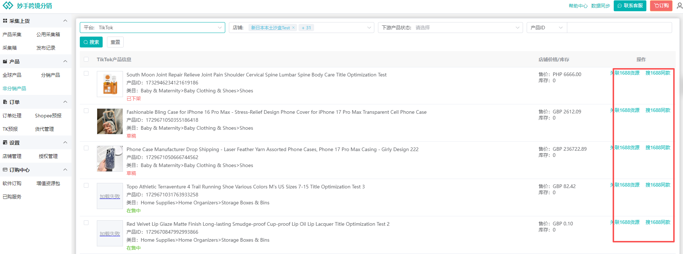
Task: Click 关联1688货源 for Fashionable Bling Case
Action: (625, 111)
